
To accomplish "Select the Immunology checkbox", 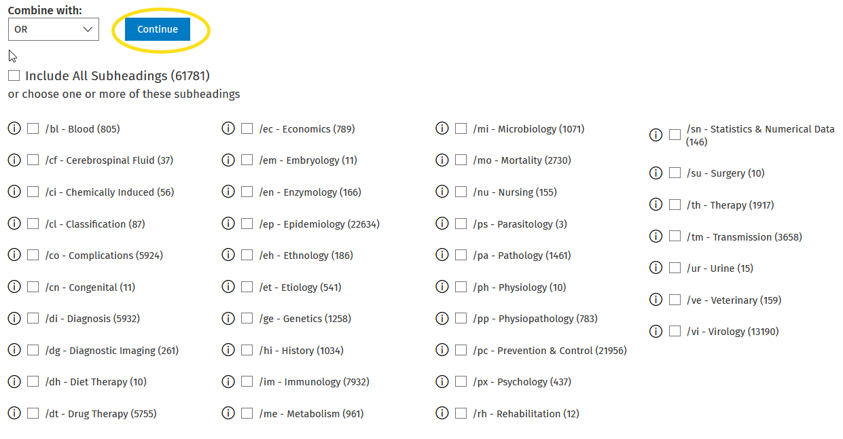I will 247,381.
